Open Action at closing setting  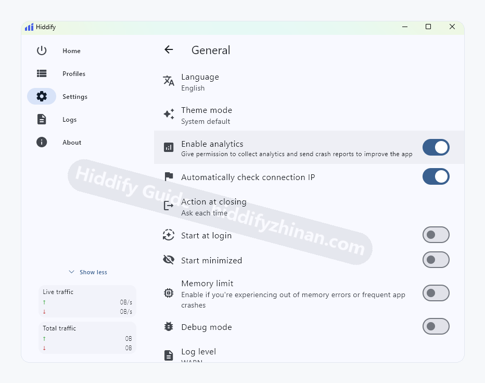click(x=309, y=207)
